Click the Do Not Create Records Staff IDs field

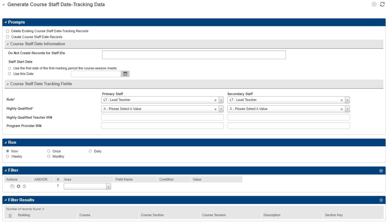click(194, 55)
